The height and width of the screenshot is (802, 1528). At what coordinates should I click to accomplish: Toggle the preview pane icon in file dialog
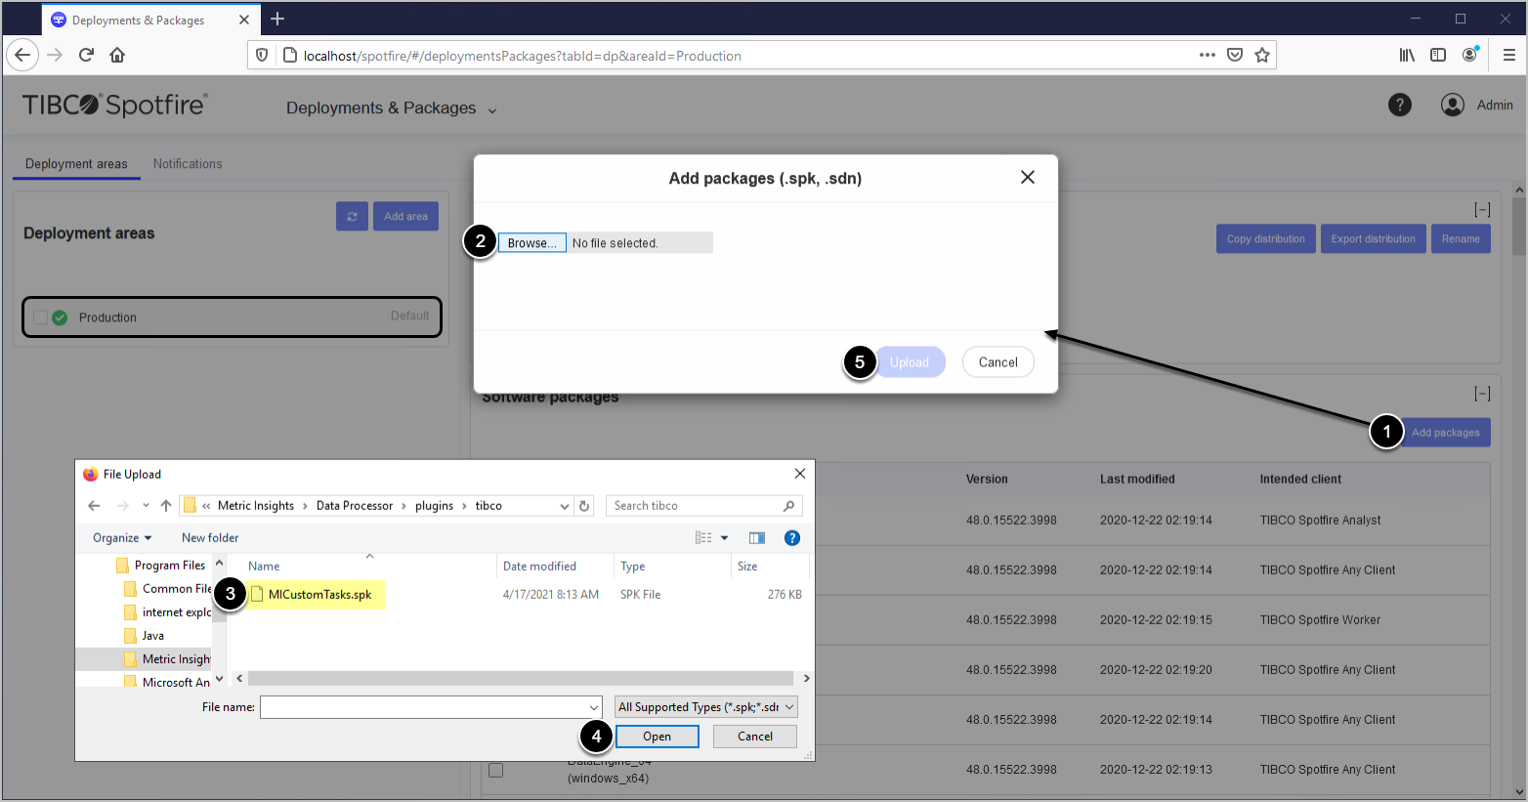pos(756,537)
